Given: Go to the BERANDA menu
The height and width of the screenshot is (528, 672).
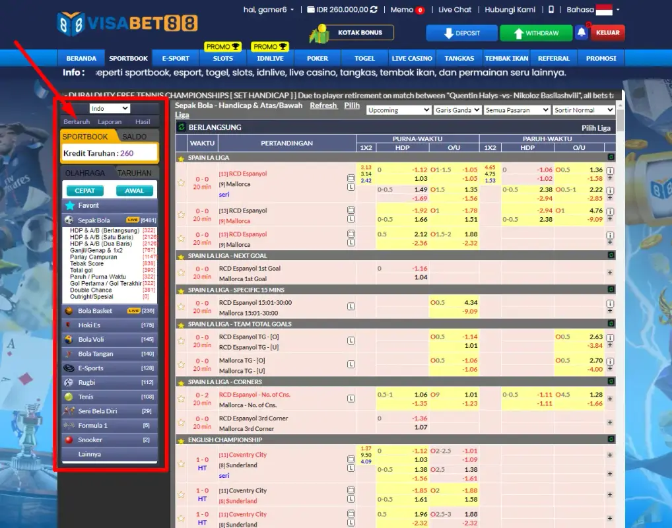Looking at the screenshot, I should tap(81, 58).
